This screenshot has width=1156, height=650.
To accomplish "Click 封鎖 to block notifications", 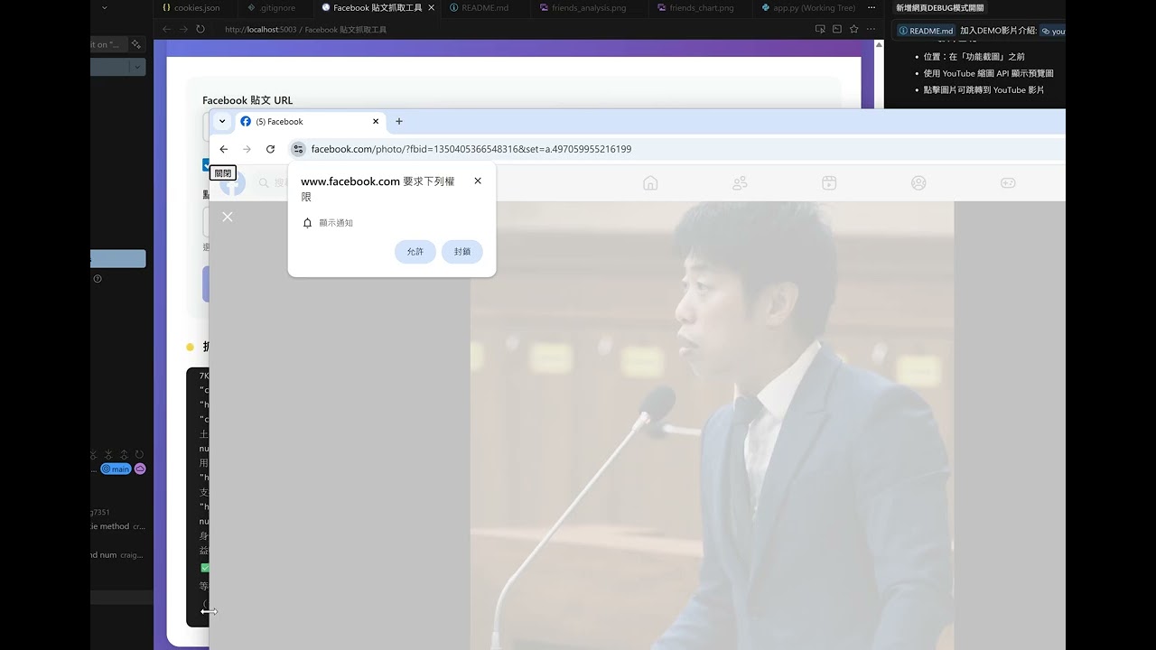I will (462, 251).
